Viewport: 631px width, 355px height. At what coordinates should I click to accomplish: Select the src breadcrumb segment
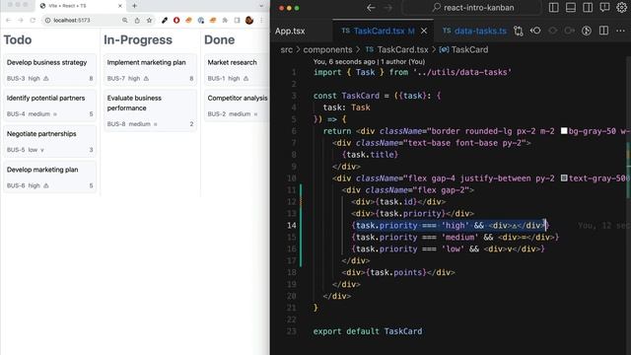[287, 49]
